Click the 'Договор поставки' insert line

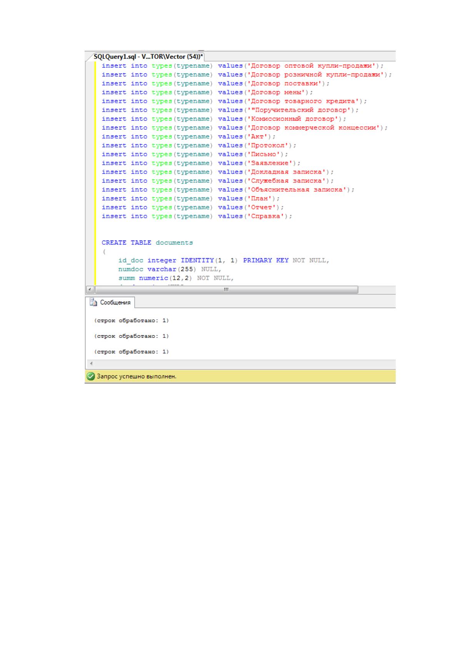(216, 84)
